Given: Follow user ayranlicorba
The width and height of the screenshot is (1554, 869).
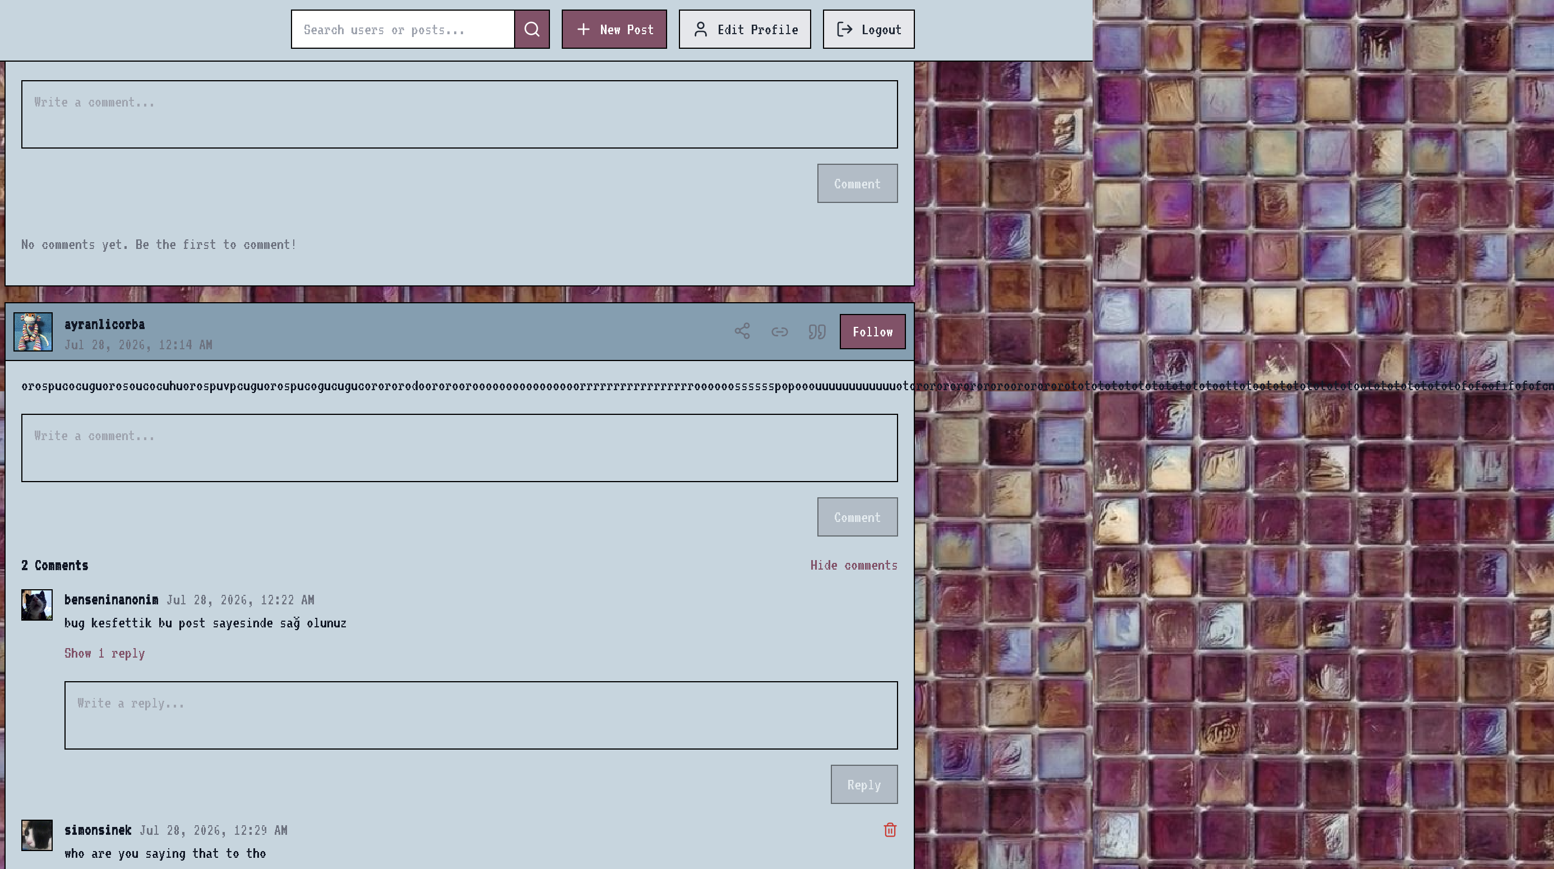Looking at the screenshot, I should tap(872, 331).
